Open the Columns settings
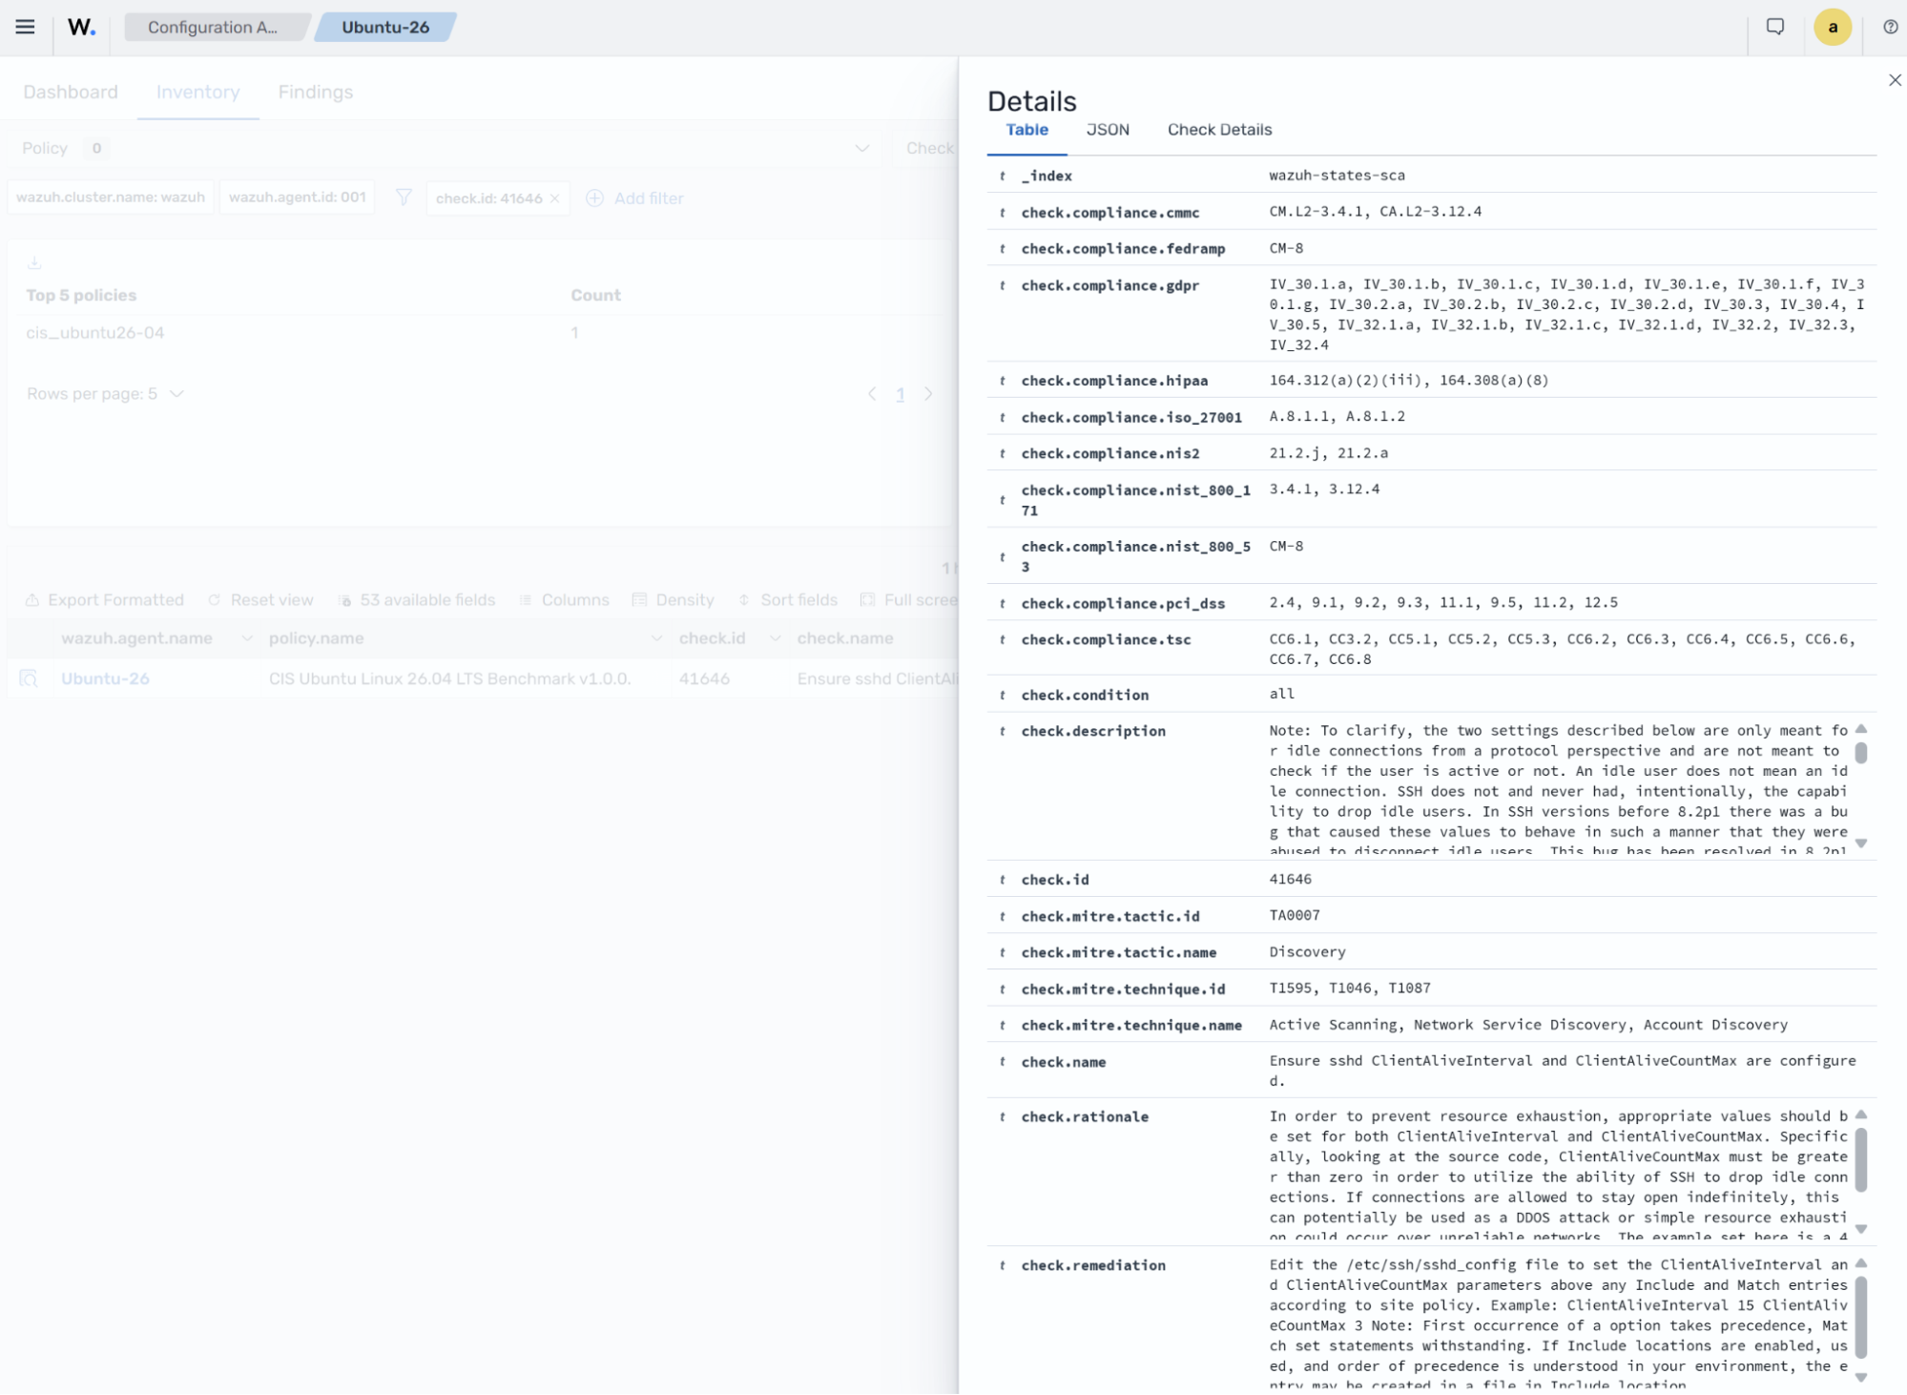 pyautogui.click(x=564, y=599)
